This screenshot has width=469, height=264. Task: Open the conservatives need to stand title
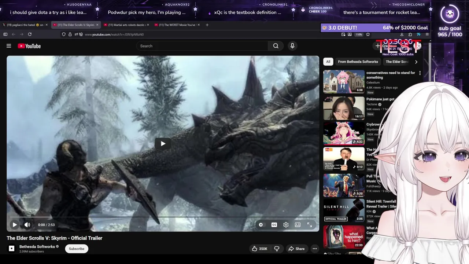(391, 75)
